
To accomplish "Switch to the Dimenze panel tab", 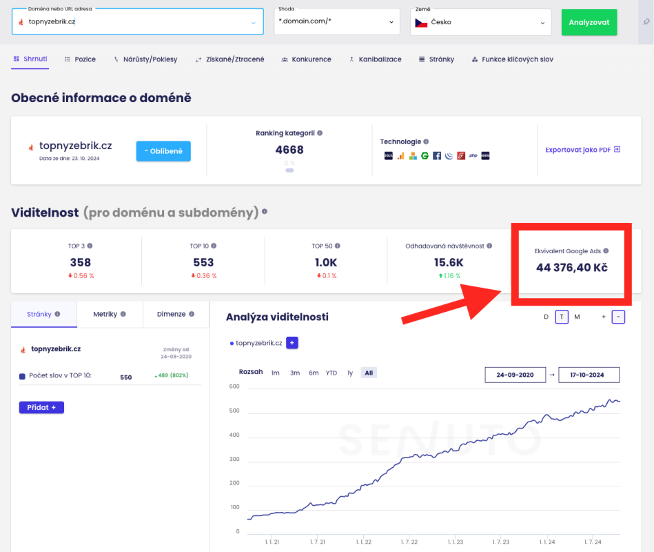I will 176,314.
